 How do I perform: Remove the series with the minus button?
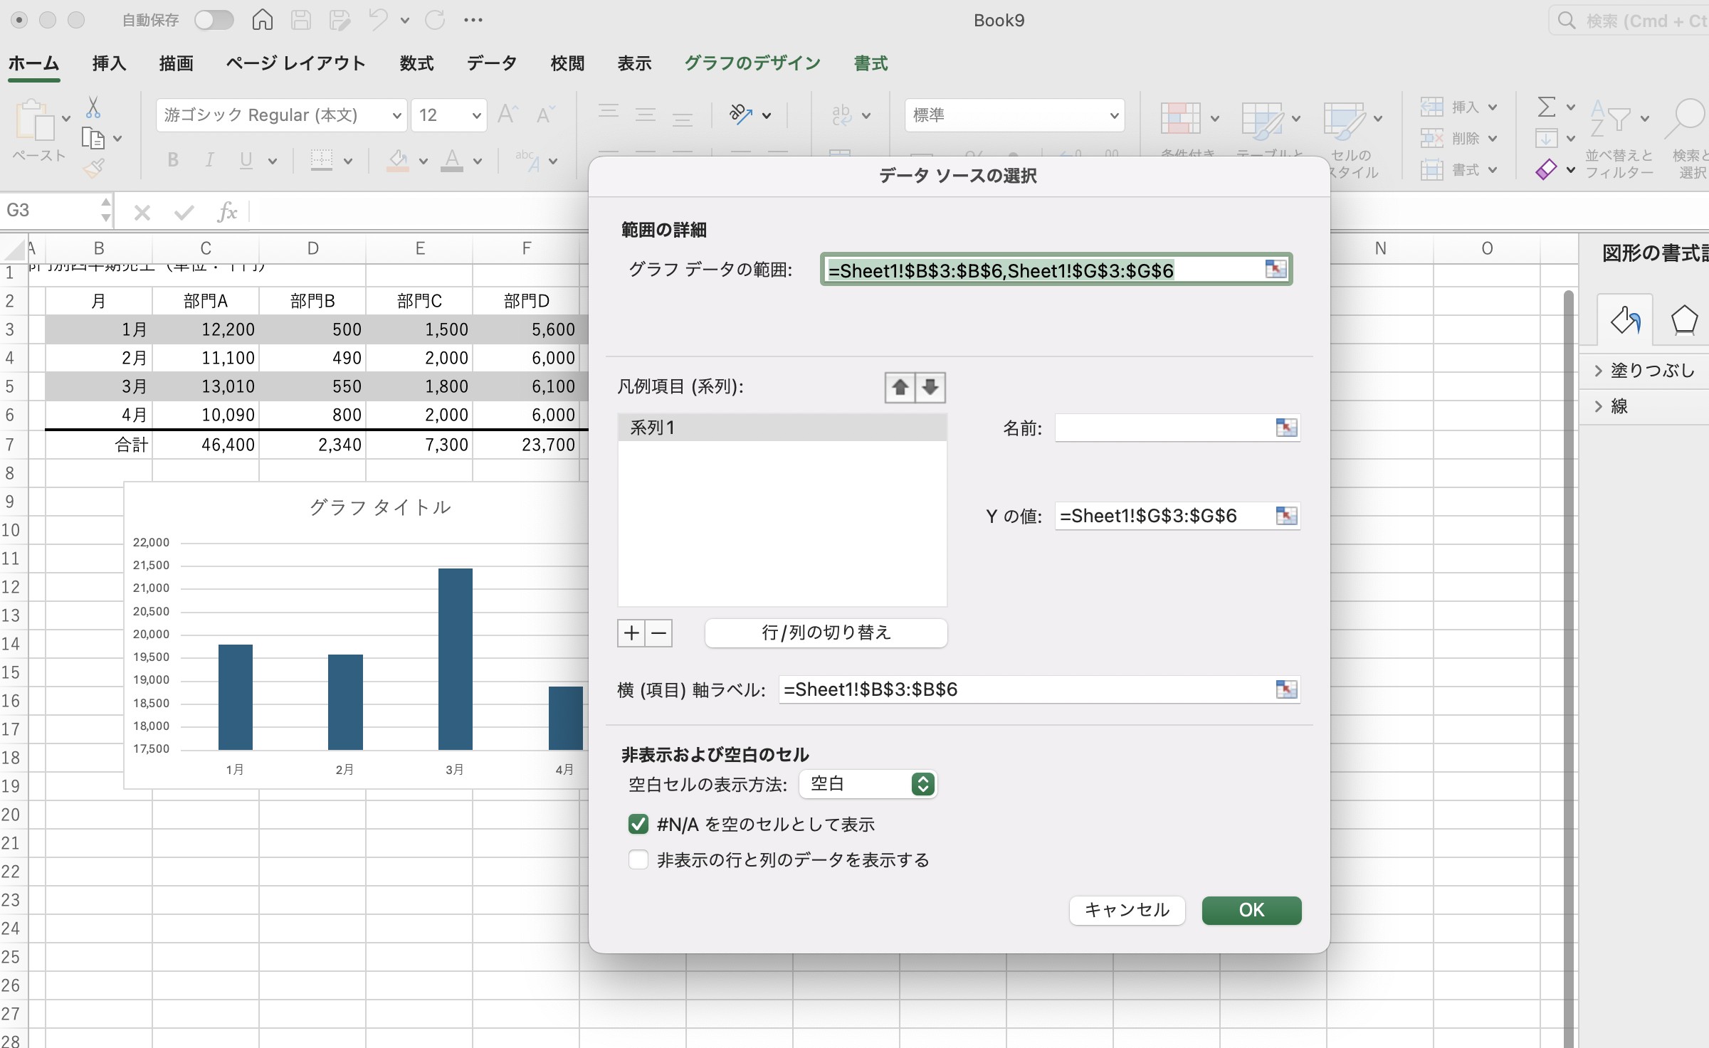pyautogui.click(x=659, y=632)
